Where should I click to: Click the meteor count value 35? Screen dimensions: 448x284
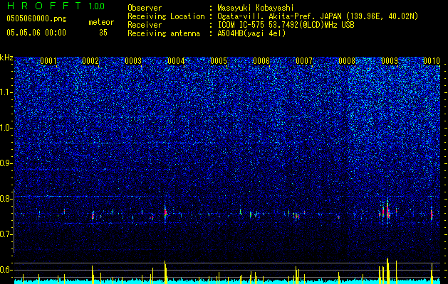pyautogui.click(x=103, y=33)
